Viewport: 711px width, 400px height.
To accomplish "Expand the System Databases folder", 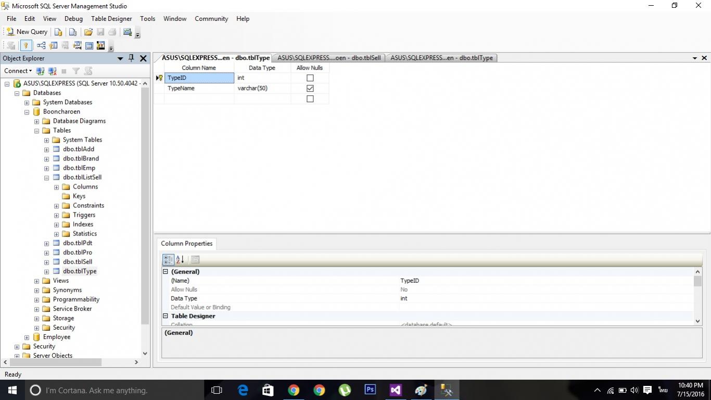I will click(x=27, y=103).
